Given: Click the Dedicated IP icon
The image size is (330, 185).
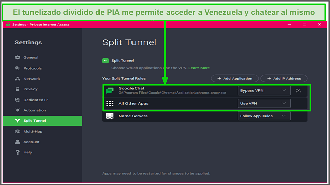Looking at the screenshot, I should click(x=17, y=100).
